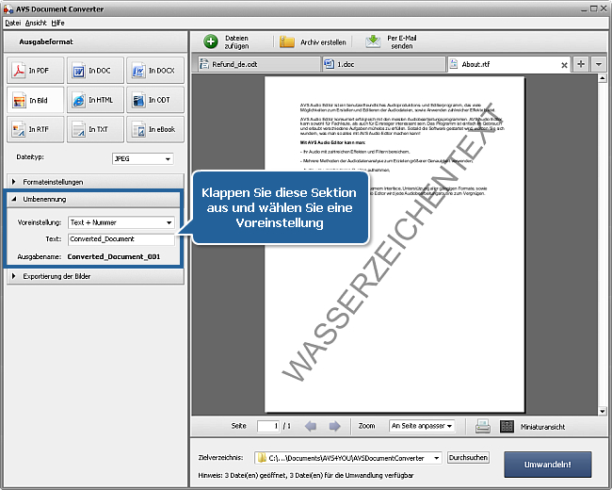Go to previous page with left arrow
Screen dimensions: 612x490
click(311, 426)
